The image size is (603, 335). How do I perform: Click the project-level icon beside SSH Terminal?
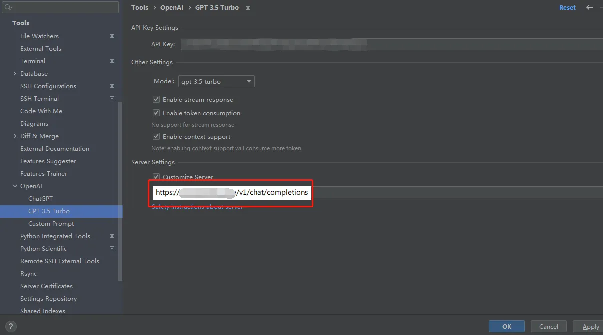coord(112,98)
